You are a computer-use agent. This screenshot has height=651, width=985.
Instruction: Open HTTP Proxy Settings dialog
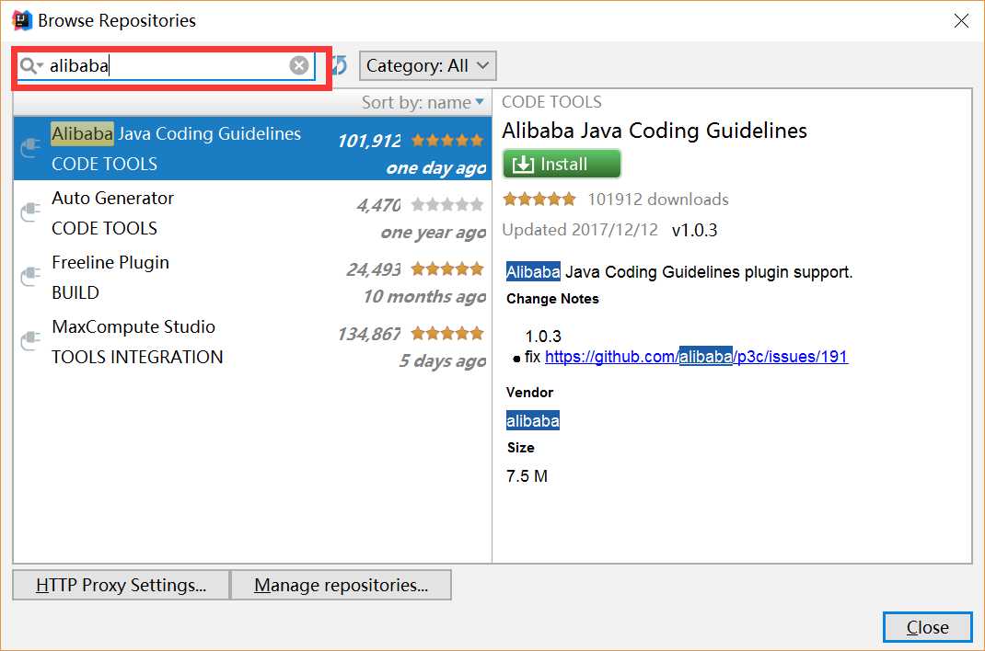click(122, 585)
